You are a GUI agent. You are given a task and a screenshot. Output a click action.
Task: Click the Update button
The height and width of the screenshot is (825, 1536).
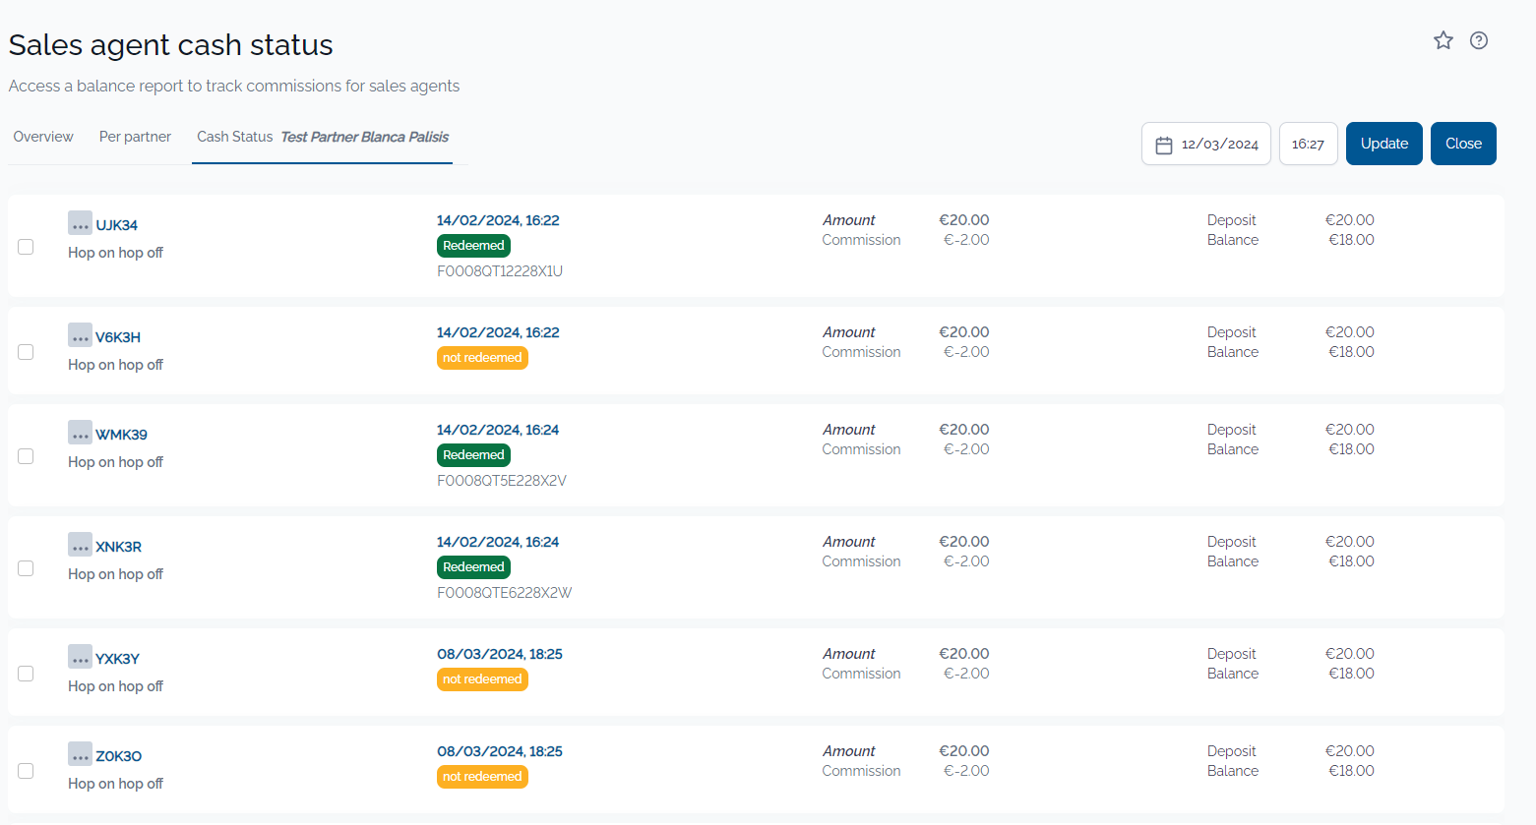1383,143
